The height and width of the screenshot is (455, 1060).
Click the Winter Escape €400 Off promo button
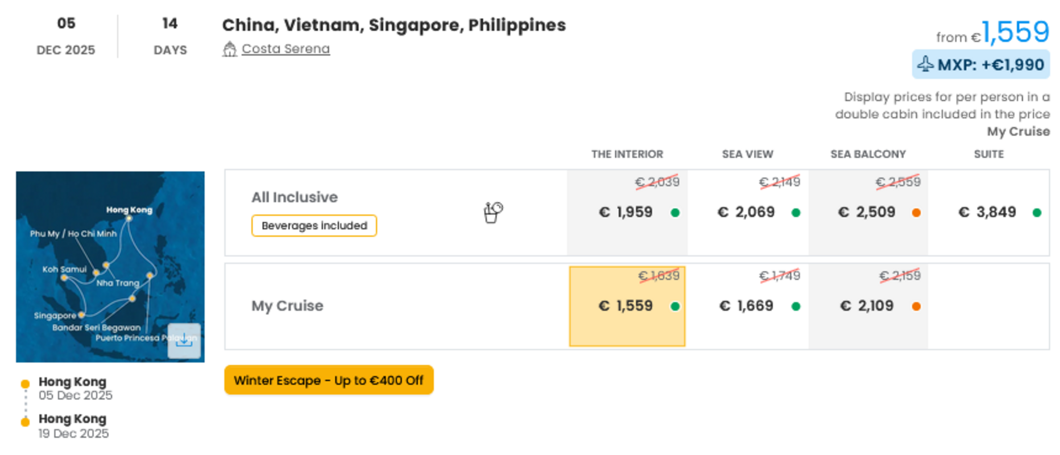click(x=329, y=380)
